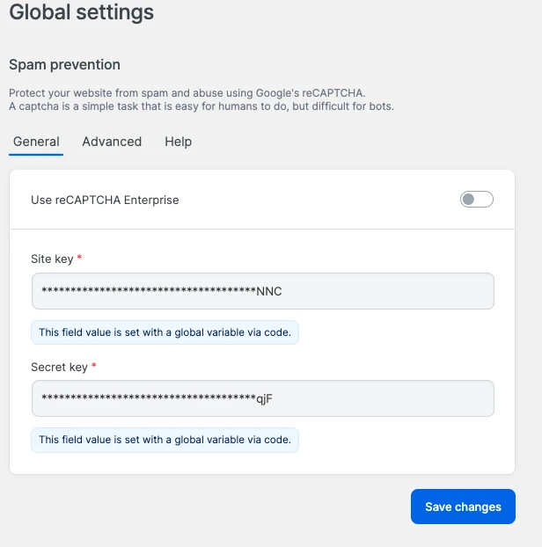Click the global variable note under Secret key
542x547 pixels.
click(x=165, y=440)
